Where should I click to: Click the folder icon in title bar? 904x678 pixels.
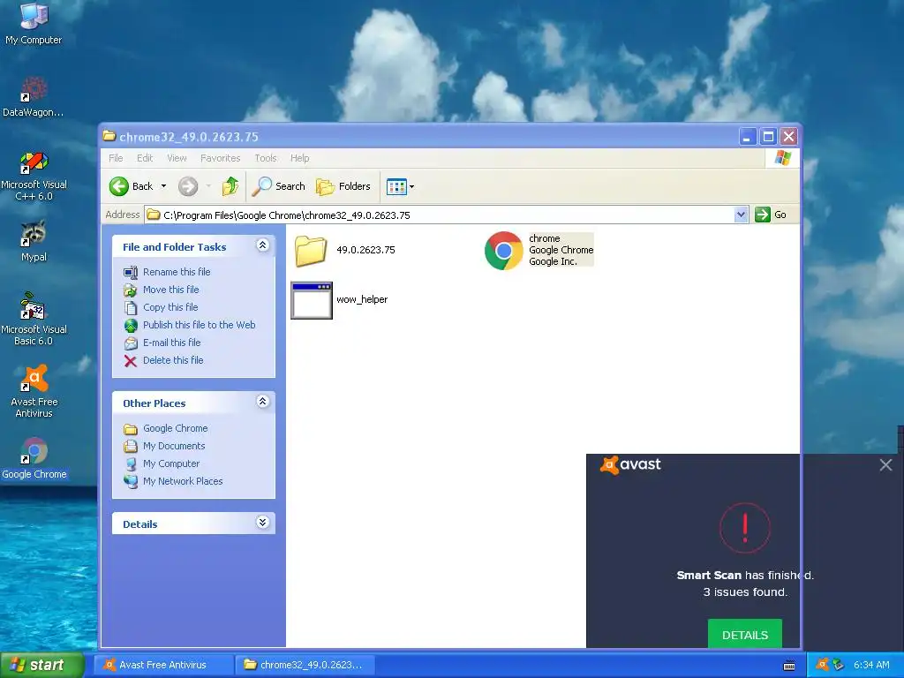[x=109, y=136]
